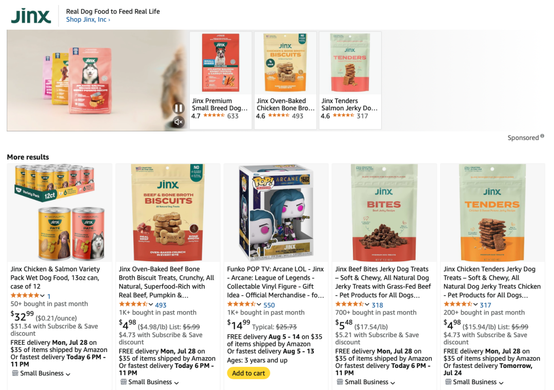Click star rating of Jinx Beef Bites

click(350, 304)
